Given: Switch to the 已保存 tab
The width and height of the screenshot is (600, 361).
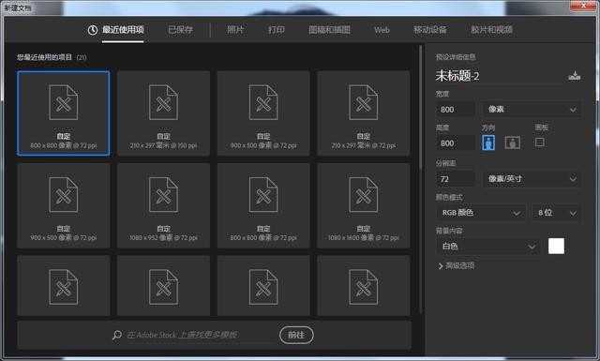Looking at the screenshot, I should point(181,29).
